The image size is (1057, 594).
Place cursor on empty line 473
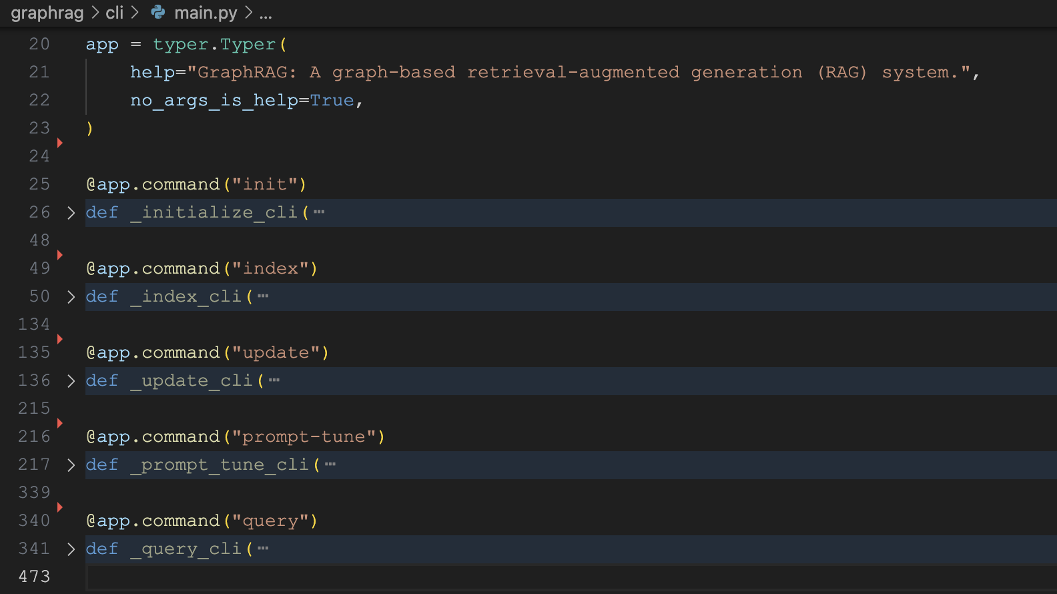[x=571, y=577]
